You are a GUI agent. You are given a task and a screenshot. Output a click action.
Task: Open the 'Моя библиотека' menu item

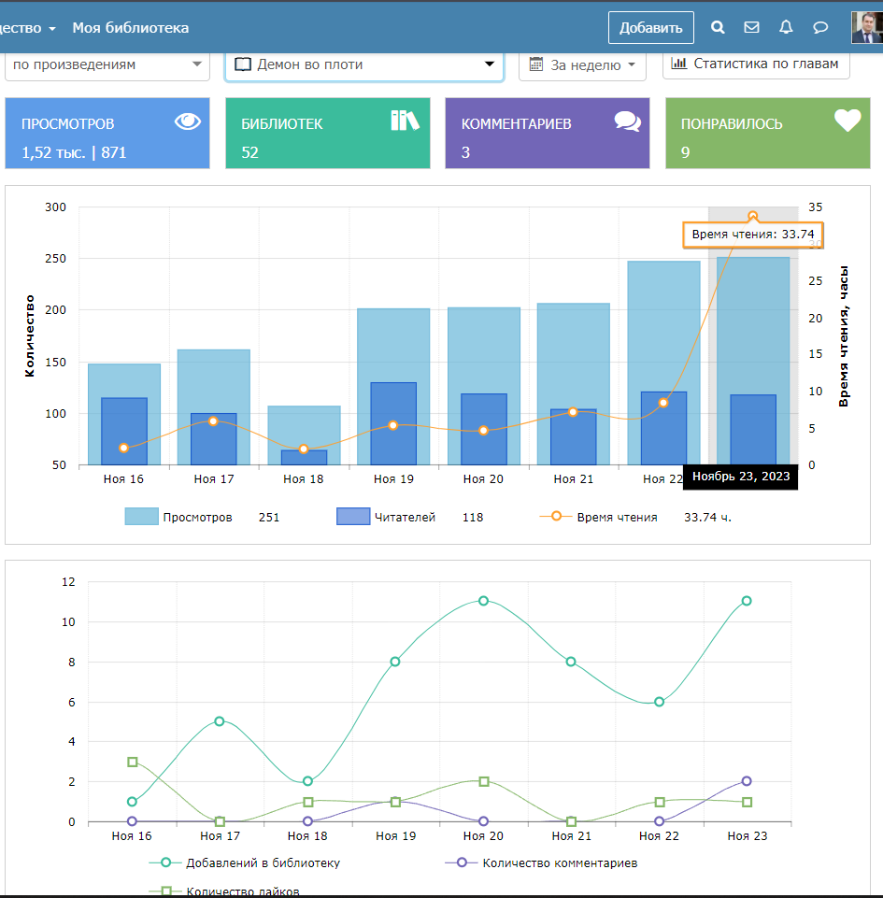(x=131, y=28)
